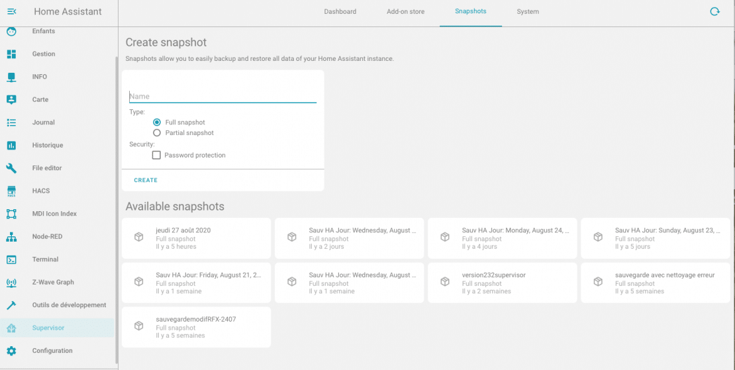Collapse the sidebar with the hamburger menu icon
The image size is (735, 370).
12,12
